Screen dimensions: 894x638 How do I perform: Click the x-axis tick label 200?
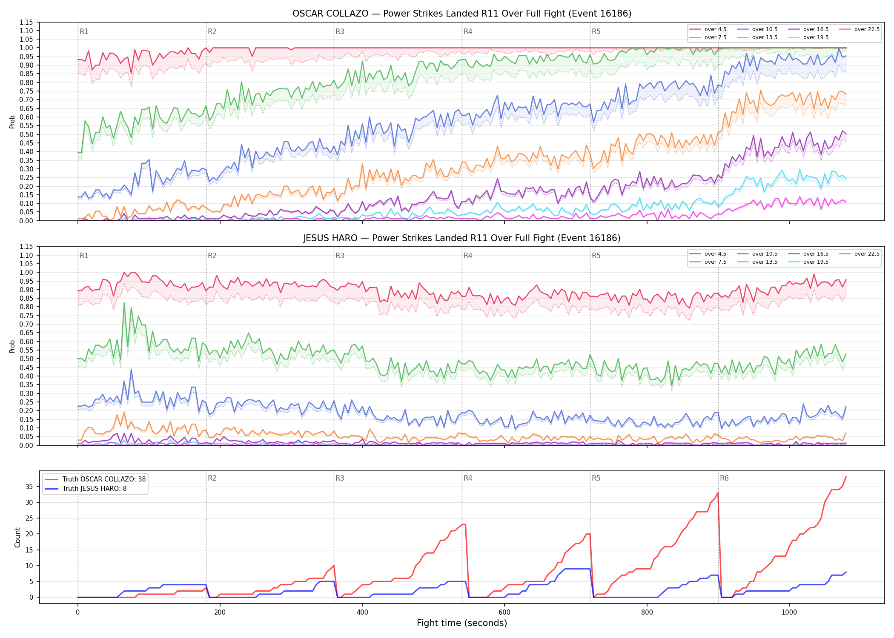click(220, 612)
